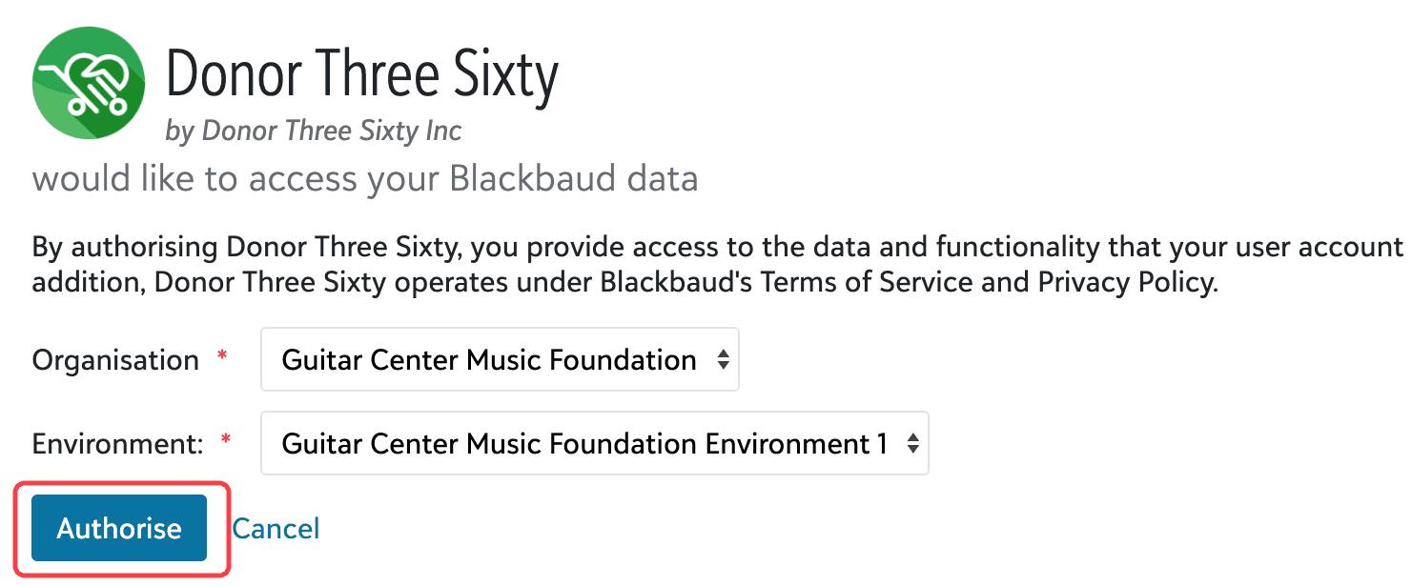Click the Organisation field label
The image size is (1412, 586).
pyautogui.click(x=114, y=359)
